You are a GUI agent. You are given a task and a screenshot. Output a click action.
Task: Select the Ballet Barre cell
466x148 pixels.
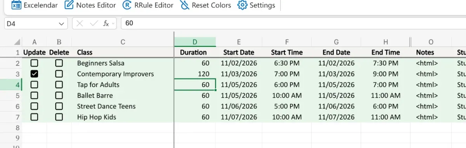[x=123, y=96]
